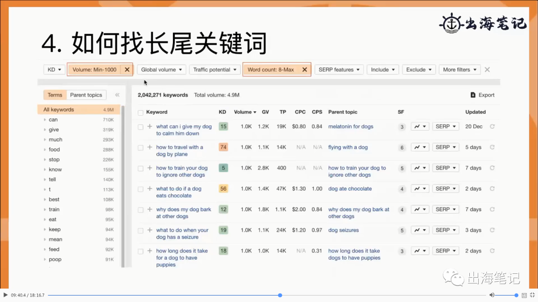The height and width of the screenshot is (302, 538).
Task: Open the Exclude filter dropdown
Action: 418,70
